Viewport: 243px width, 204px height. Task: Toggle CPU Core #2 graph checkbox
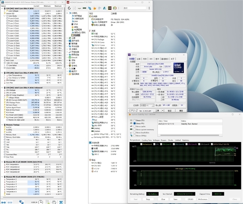[174, 144]
